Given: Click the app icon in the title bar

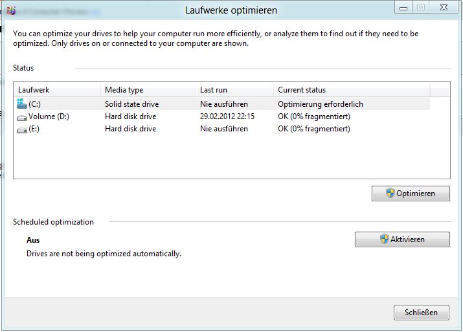Looking at the screenshot, I should coord(11,10).
